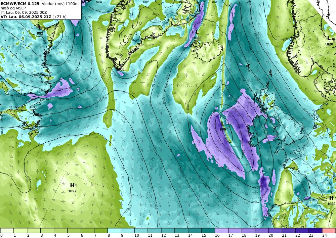Click the legend number 5
Screen dimensions: 336x238
(68, 235)
